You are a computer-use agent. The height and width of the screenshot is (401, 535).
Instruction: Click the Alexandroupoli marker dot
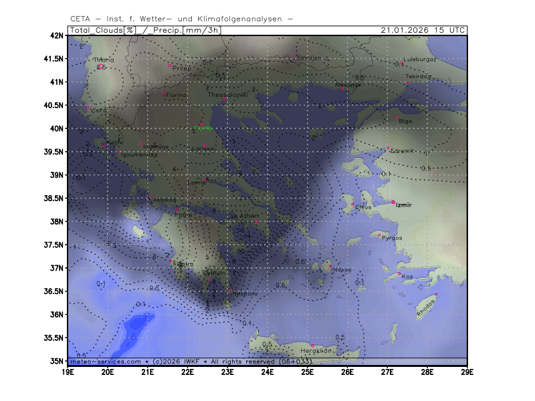[342, 89]
